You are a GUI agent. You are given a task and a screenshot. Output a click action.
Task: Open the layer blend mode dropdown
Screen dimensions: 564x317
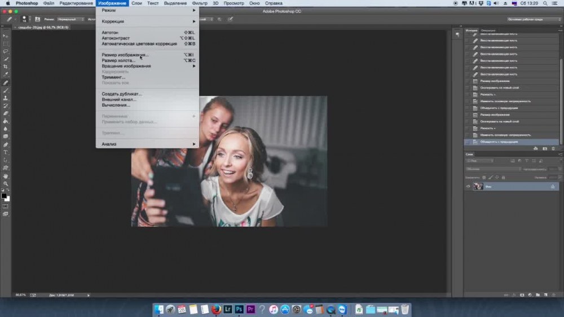coord(492,169)
